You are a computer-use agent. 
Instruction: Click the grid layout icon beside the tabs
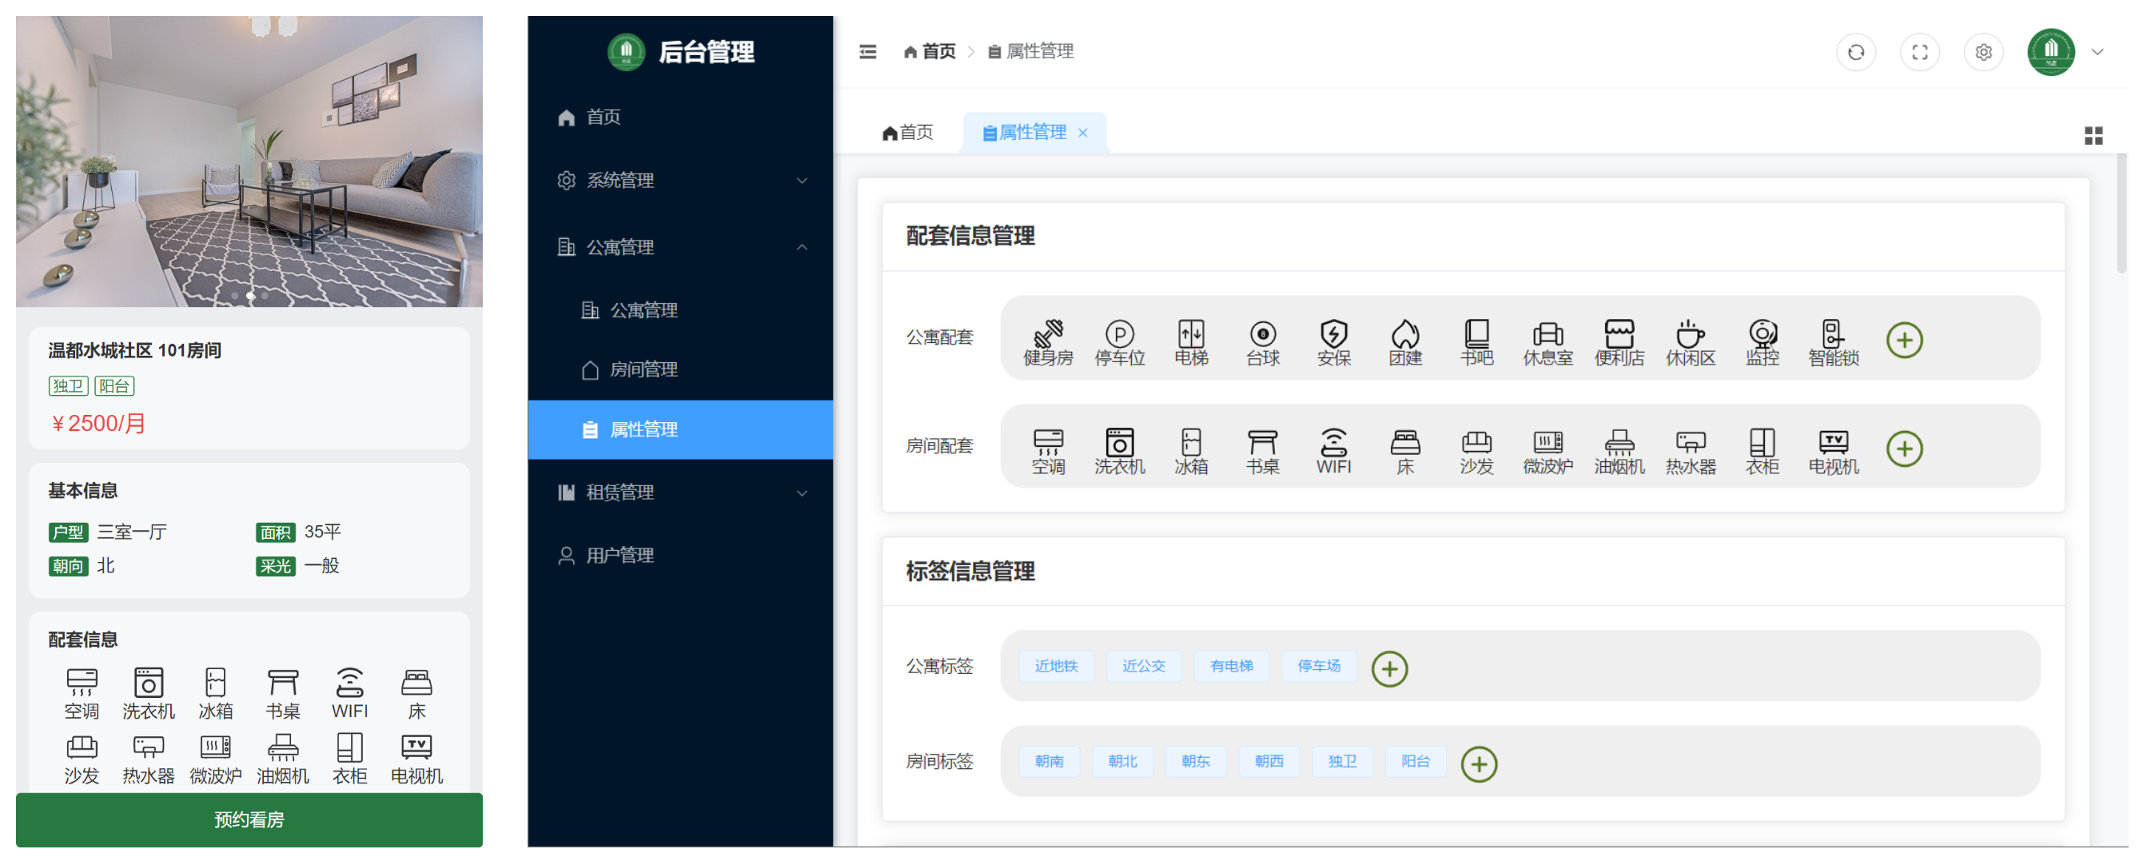click(2094, 136)
